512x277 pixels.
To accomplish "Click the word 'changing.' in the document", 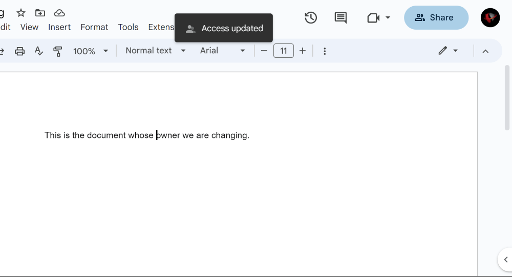I will [x=230, y=135].
